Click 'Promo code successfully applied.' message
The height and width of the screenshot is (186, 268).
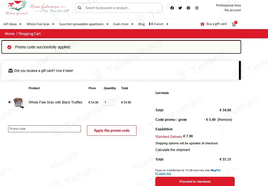[43, 47]
